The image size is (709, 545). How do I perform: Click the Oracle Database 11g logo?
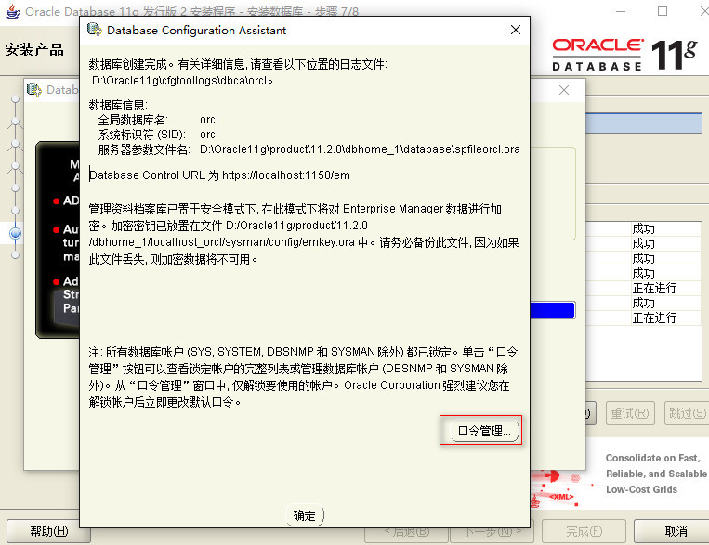click(624, 55)
